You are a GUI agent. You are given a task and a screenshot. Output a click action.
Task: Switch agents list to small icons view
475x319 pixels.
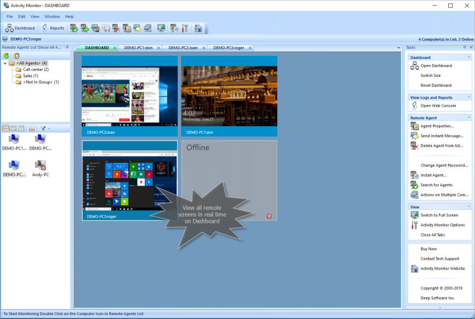pyautogui.click(x=13, y=128)
